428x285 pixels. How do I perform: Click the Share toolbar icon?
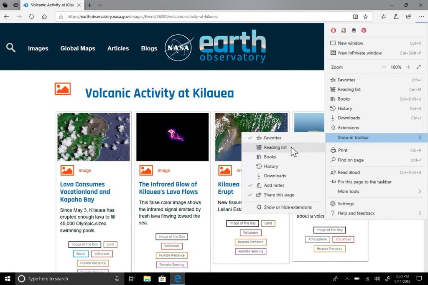(x=409, y=17)
